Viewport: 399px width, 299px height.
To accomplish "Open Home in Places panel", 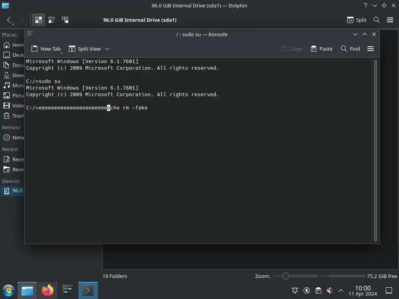I will (x=14, y=45).
